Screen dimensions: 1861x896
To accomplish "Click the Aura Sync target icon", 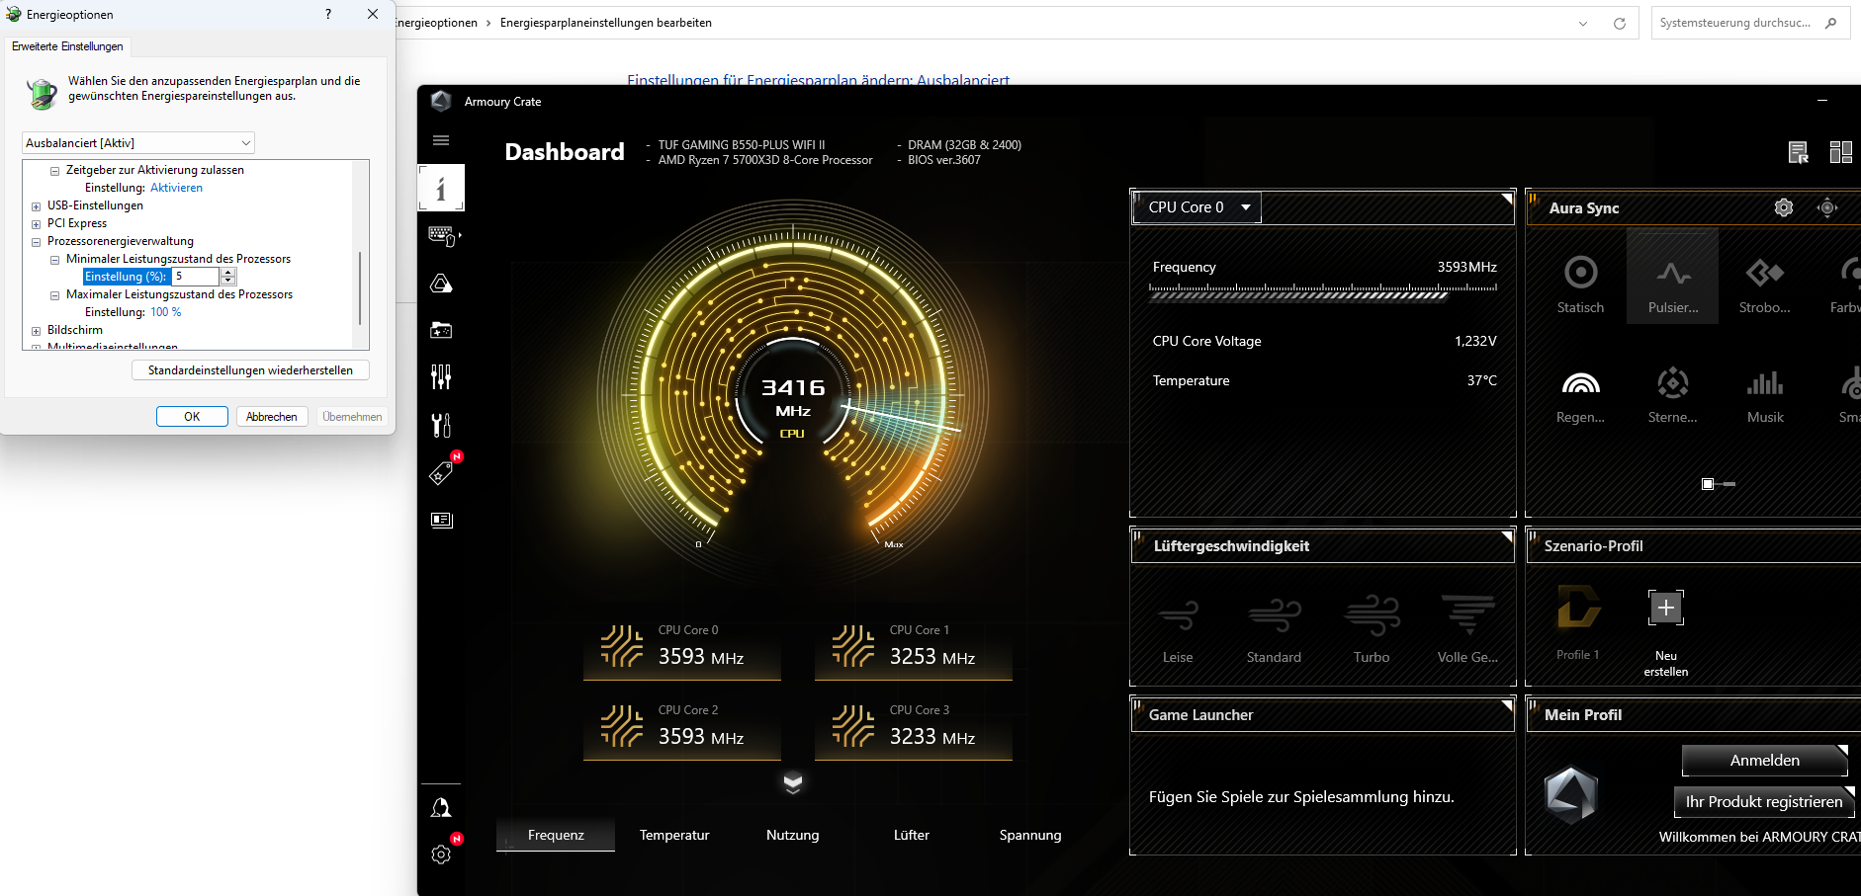I will [1827, 207].
